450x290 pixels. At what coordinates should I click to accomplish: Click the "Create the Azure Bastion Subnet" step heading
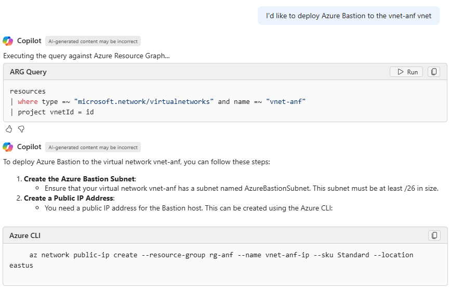coord(80,179)
